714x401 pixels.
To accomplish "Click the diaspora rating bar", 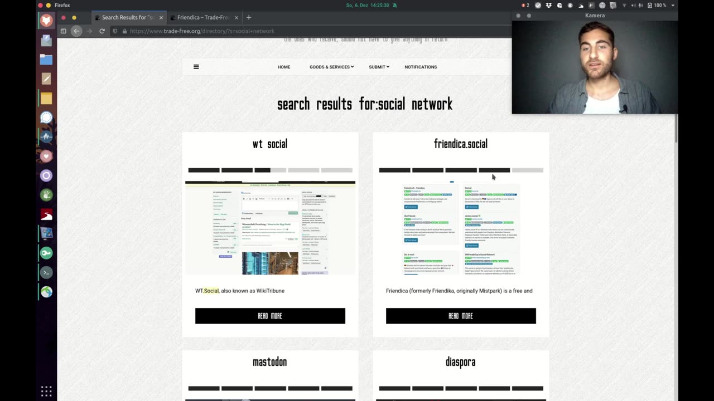I will point(461,388).
